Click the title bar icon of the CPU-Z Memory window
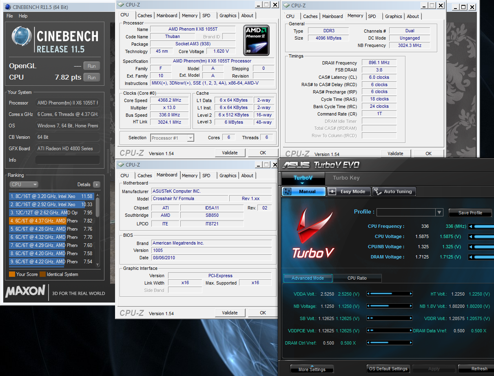 pyautogui.click(x=287, y=5)
